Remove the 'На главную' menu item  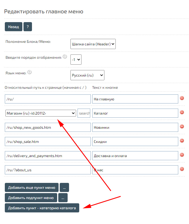[182, 98]
